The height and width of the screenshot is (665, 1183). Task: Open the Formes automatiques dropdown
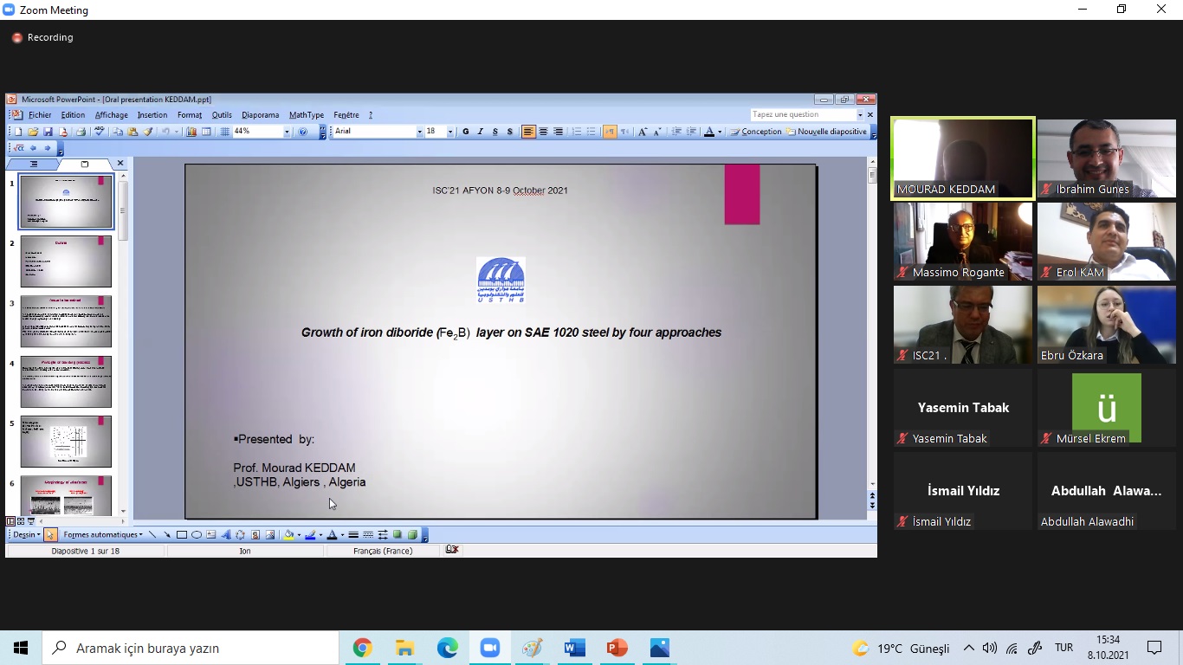(103, 535)
